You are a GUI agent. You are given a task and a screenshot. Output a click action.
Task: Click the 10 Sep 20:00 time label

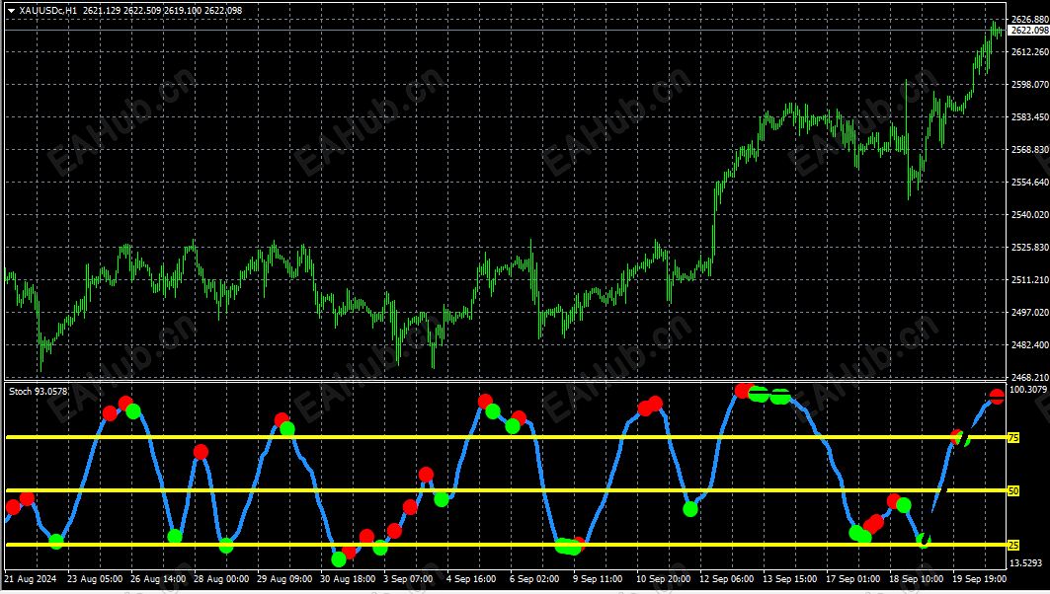point(663,579)
